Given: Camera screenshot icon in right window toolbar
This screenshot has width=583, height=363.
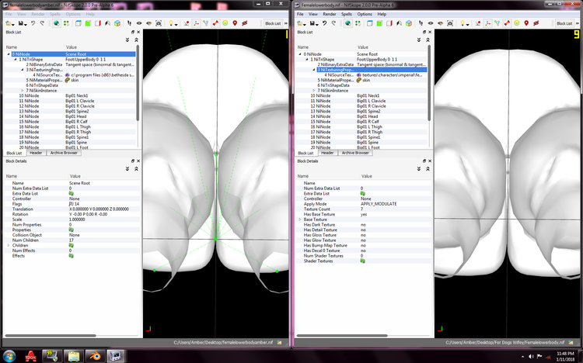Looking at the screenshot, I should [450, 23].
